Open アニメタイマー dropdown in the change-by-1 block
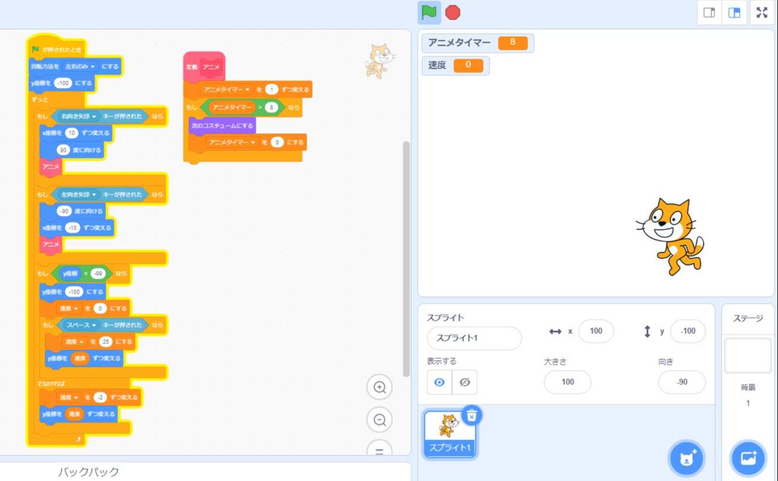 (227, 90)
